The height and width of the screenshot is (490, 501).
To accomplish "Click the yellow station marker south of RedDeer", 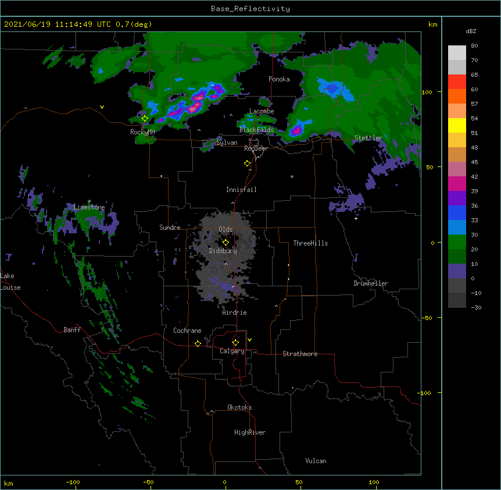I will 248,164.
